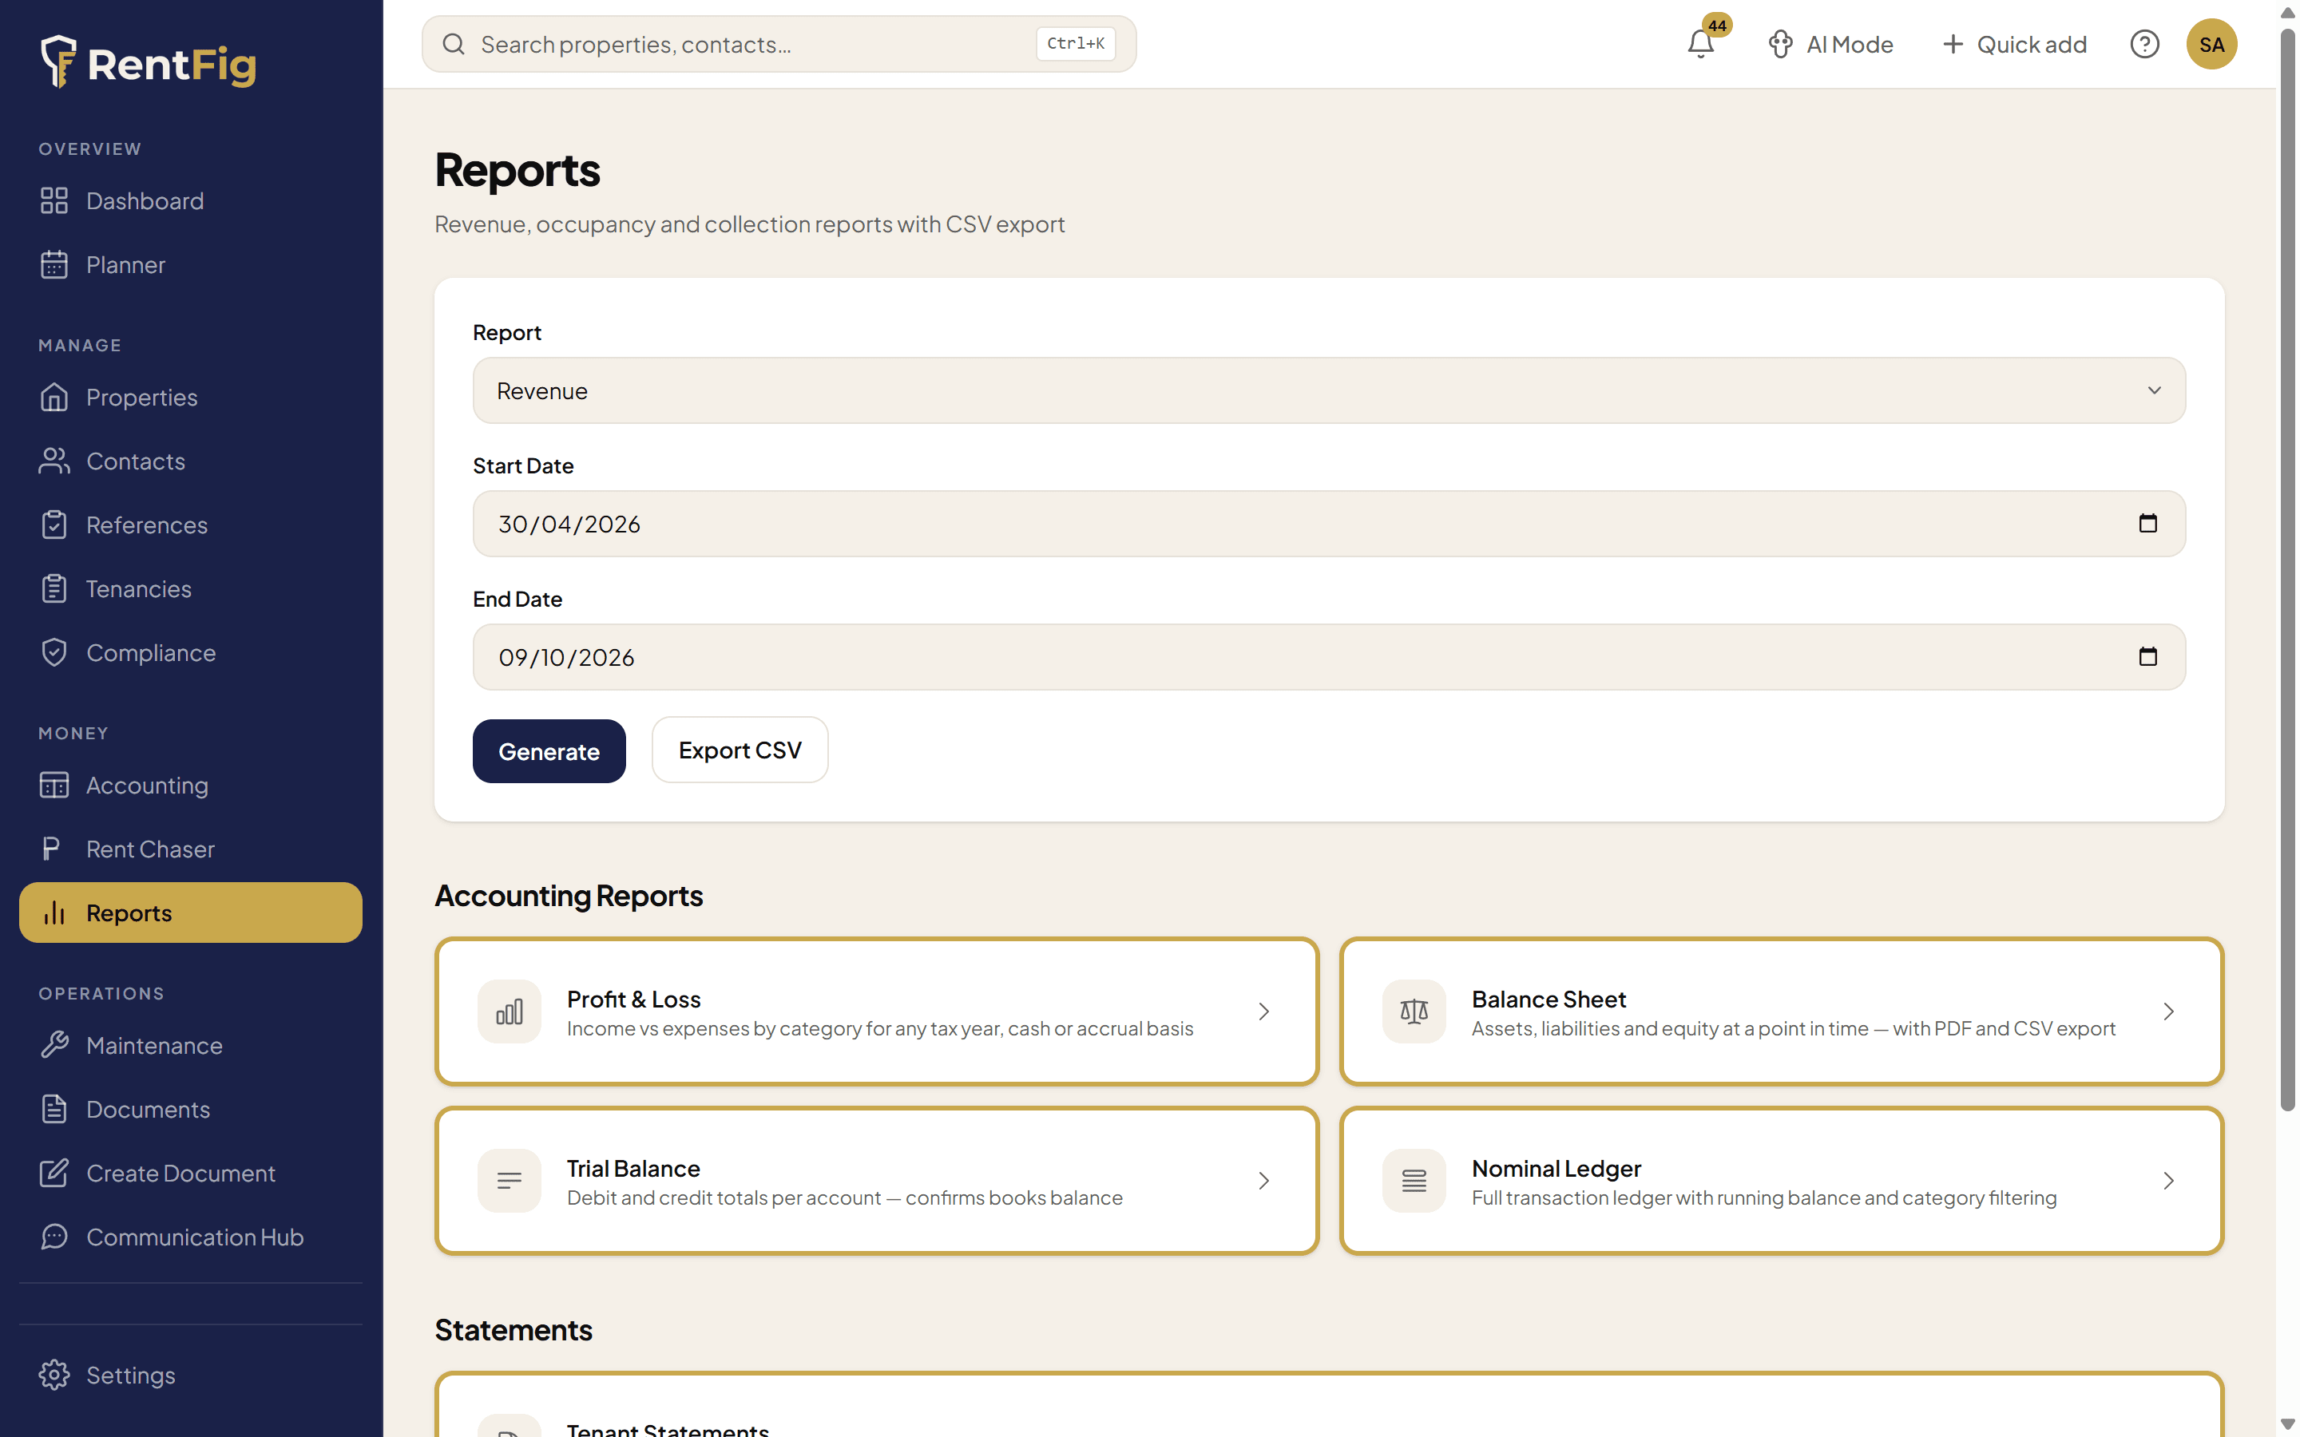
Task: Click the Balance Sheet scales icon
Action: pos(1414,1011)
